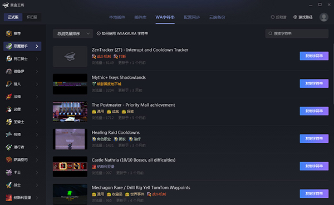Switch to the 云端备份 tab
The height and width of the screenshot is (205, 334).
pos(217,17)
